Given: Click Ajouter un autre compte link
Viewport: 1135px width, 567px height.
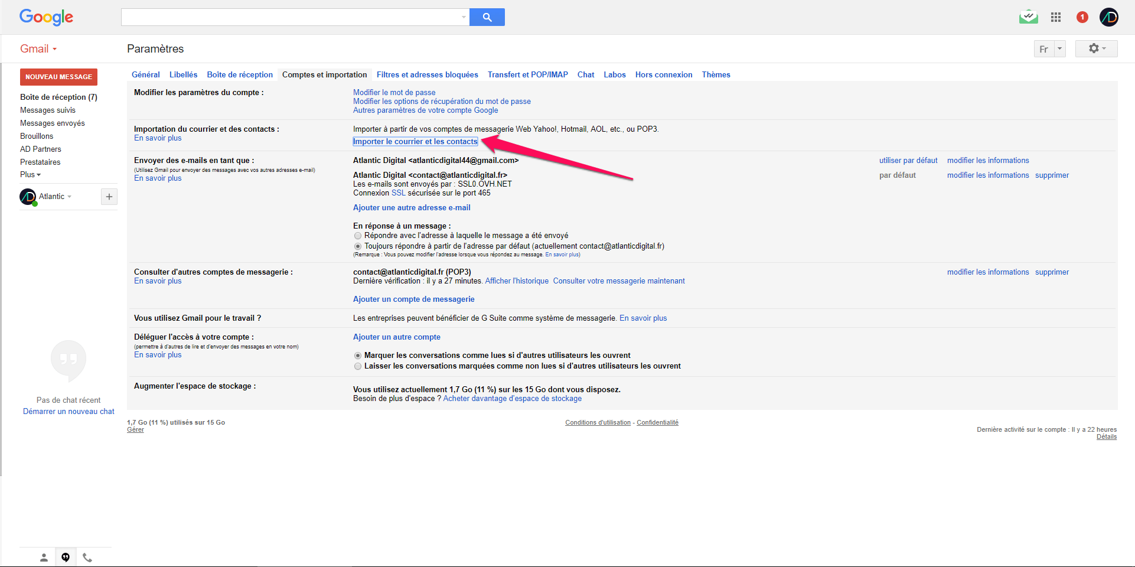Looking at the screenshot, I should (397, 337).
